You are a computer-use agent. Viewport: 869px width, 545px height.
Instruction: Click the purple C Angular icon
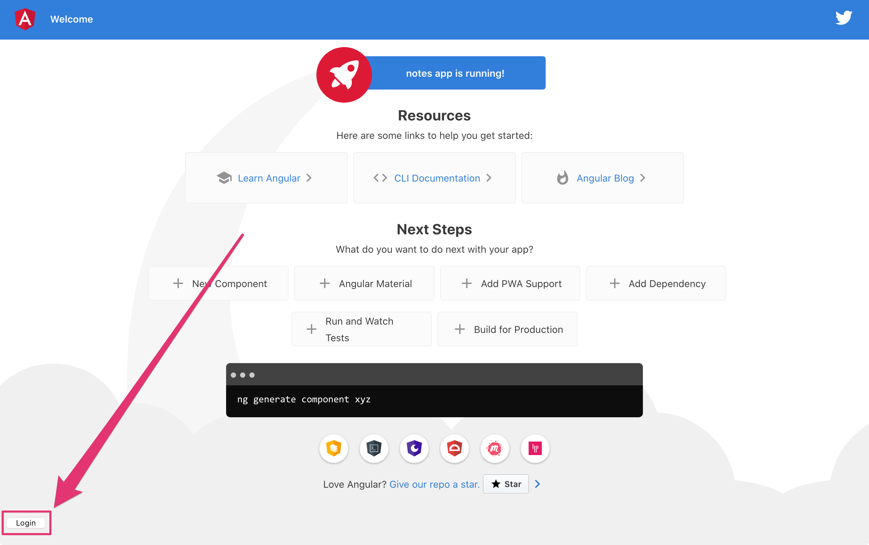coord(413,448)
